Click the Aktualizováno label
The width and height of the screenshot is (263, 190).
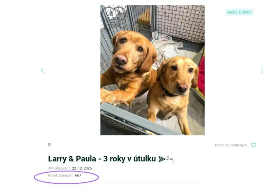point(60,168)
